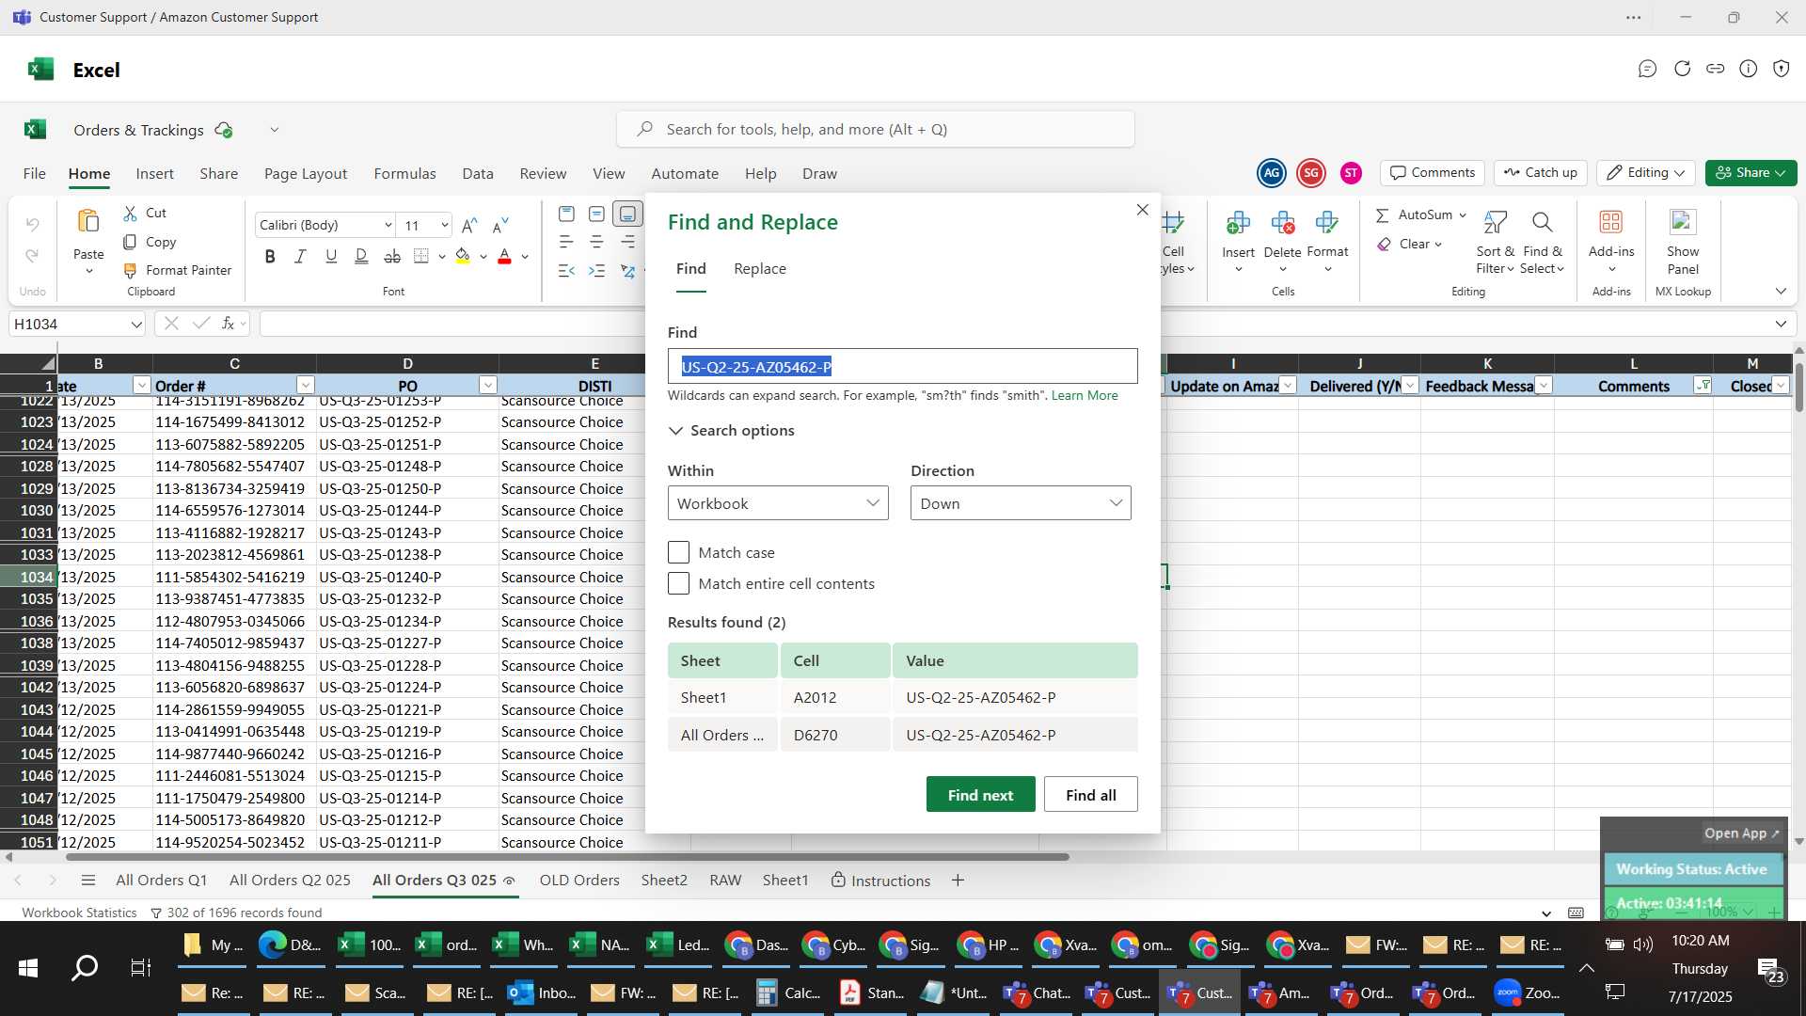The height and width of the screenshot is (1016, 1806).
Task: Click the fill color highlight swatch
Action: pos(463,256)
